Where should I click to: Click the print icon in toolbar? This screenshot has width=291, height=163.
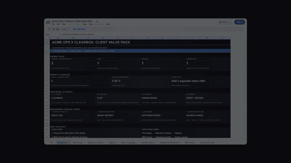[53, 29]
